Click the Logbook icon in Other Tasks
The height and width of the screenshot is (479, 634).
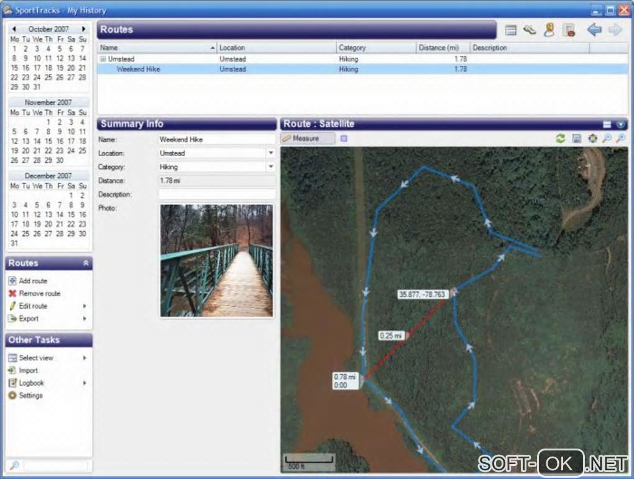tap(12, 383)
